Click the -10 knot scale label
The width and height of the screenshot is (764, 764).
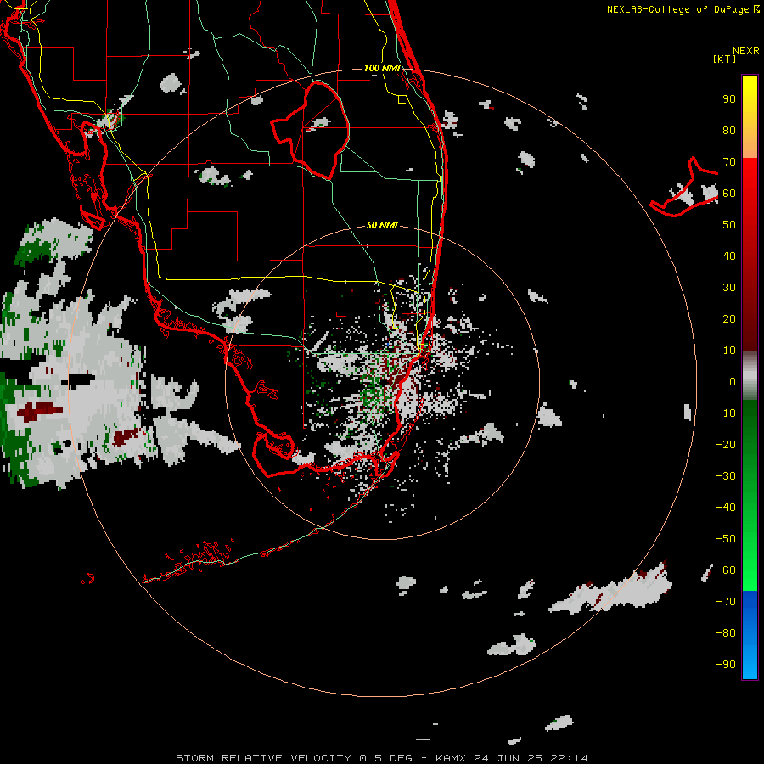(x=726, y=413)
